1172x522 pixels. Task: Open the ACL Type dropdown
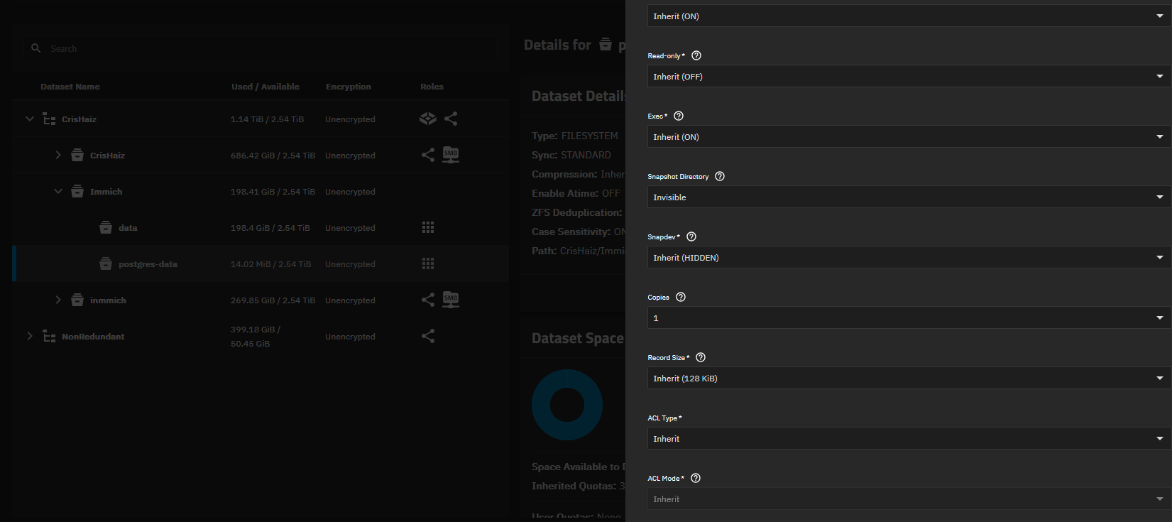point(909,439)
